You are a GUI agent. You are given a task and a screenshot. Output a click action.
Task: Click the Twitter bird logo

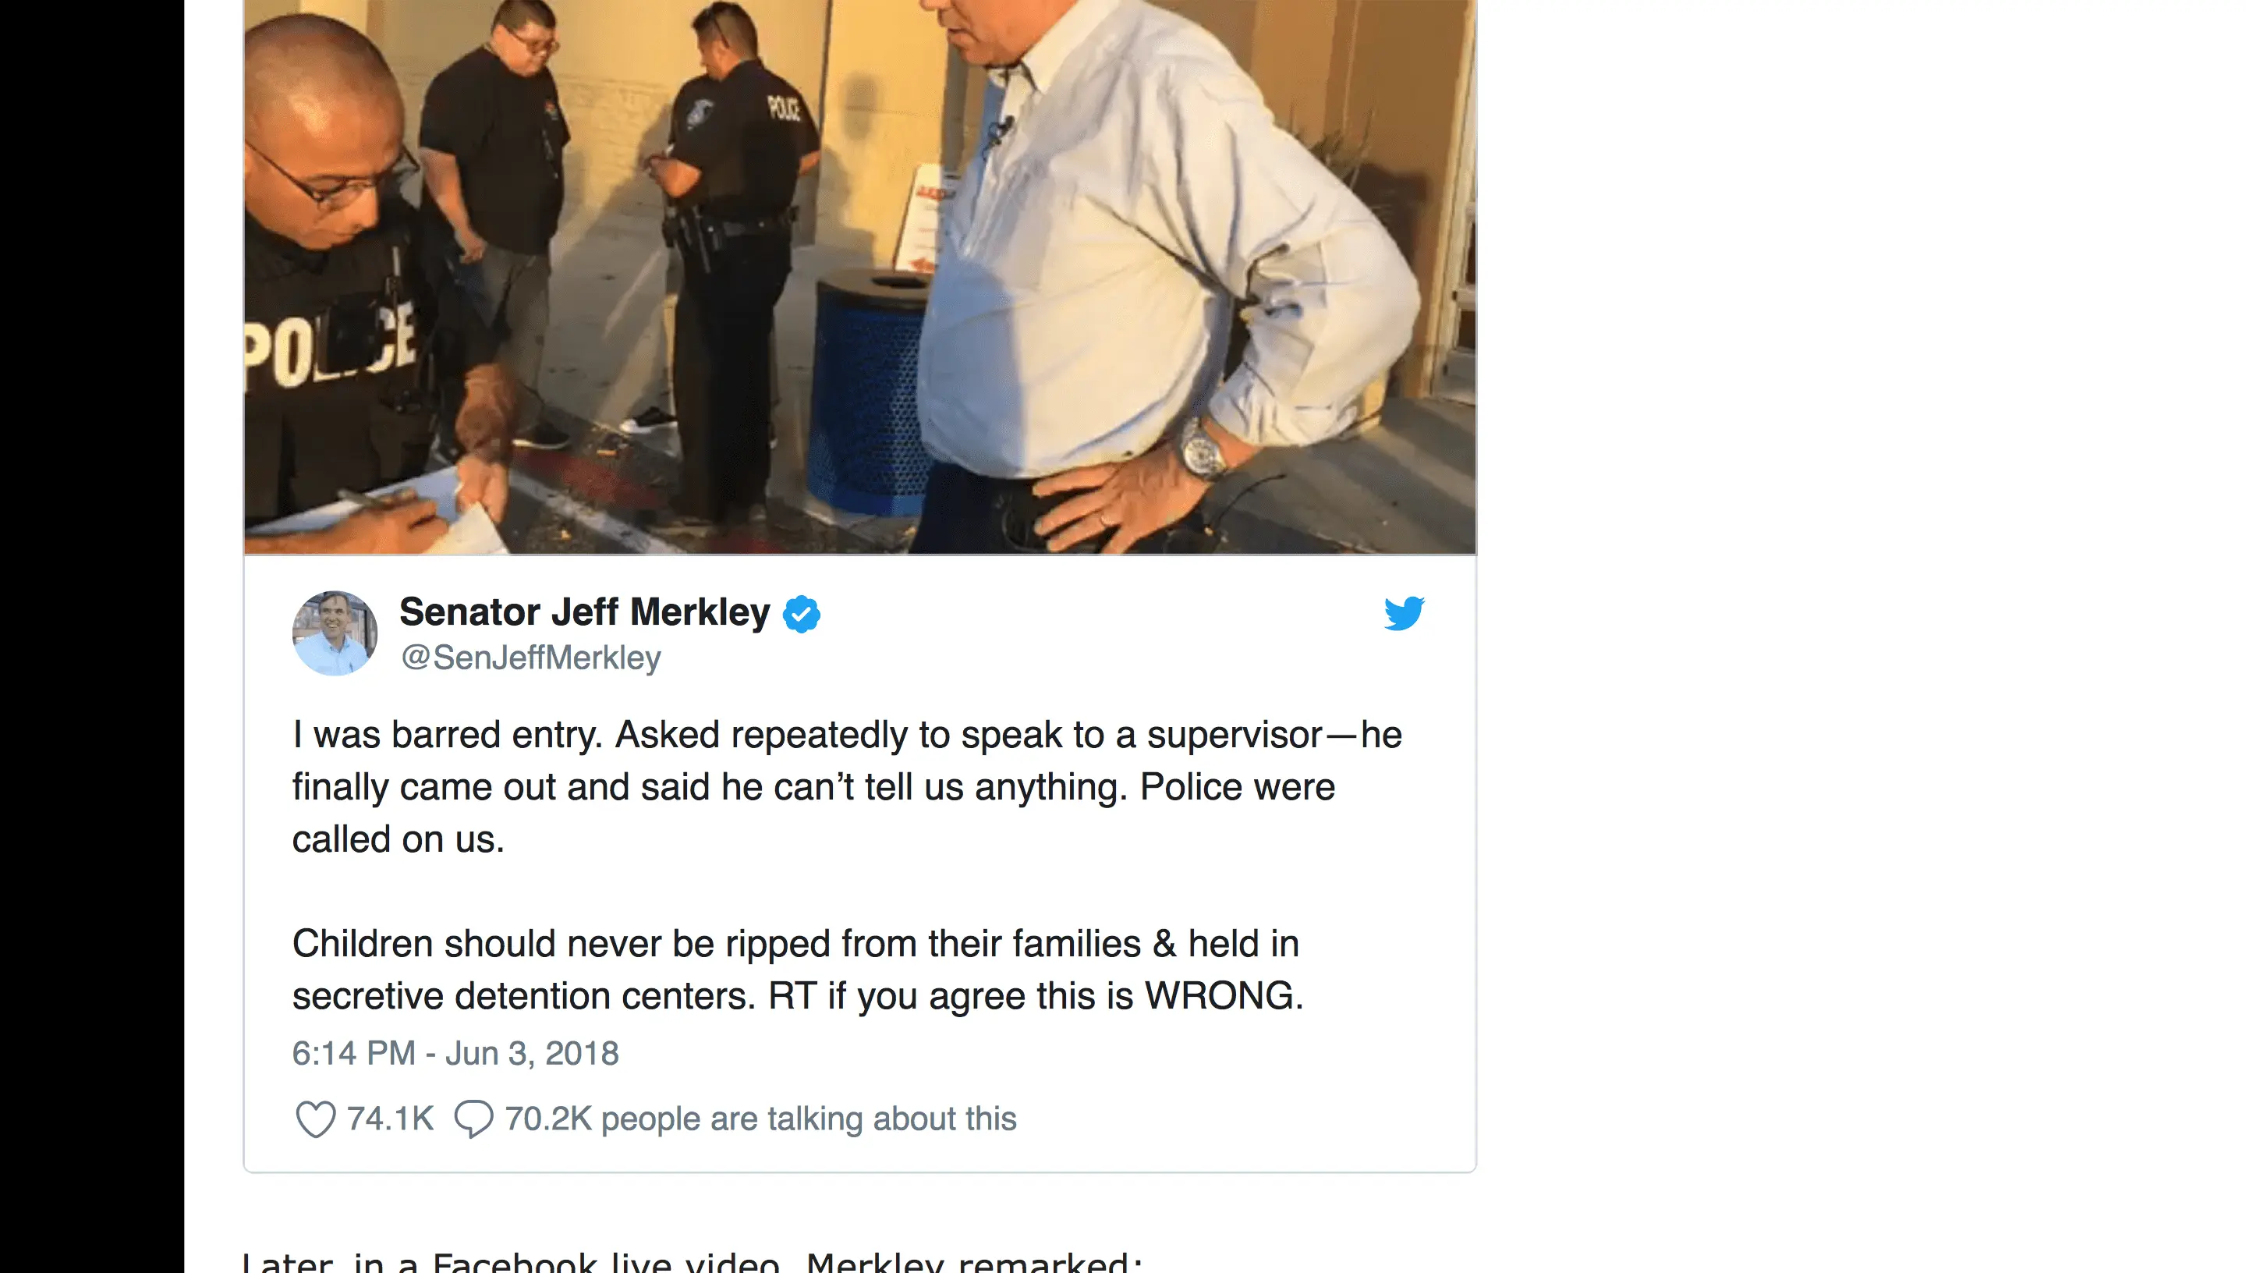coord(1404,613)
